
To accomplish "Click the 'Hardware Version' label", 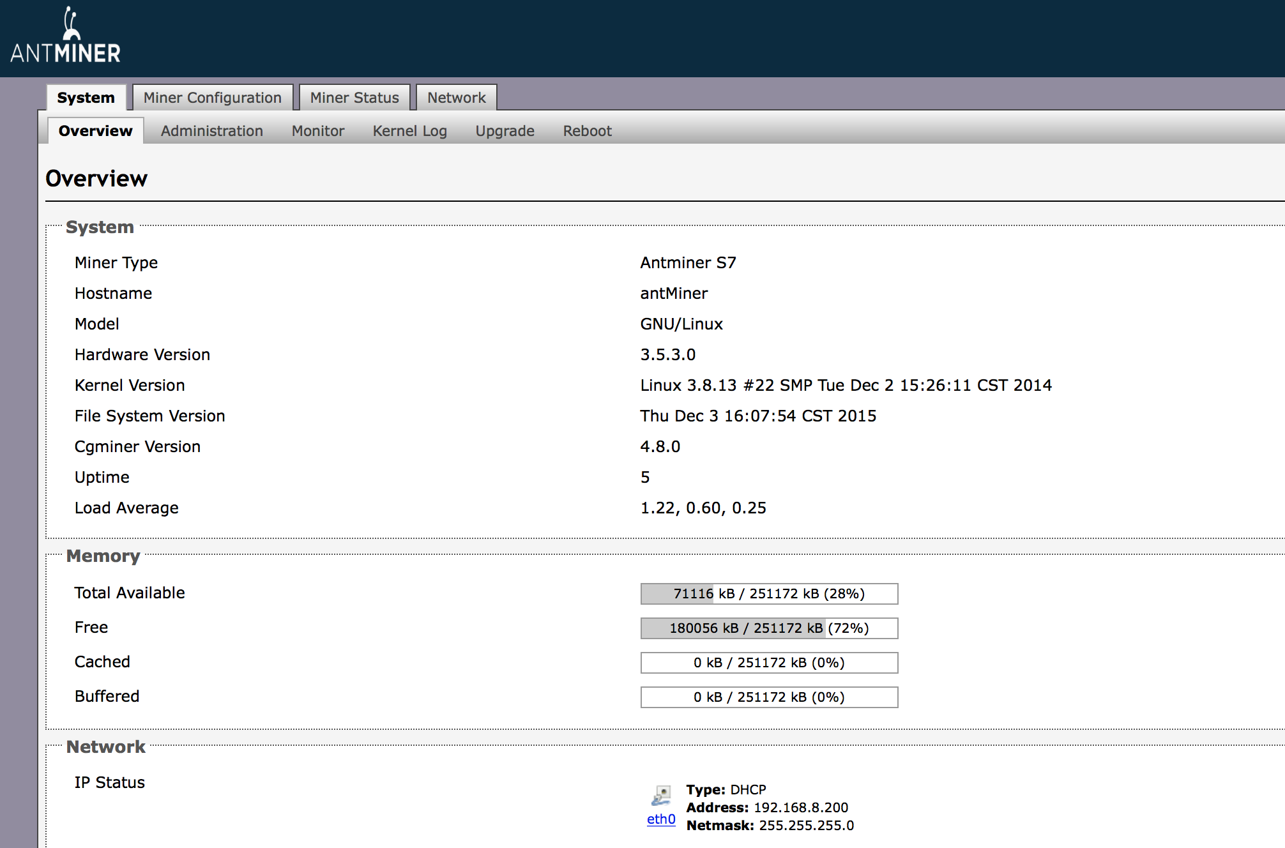I will 142,355.
